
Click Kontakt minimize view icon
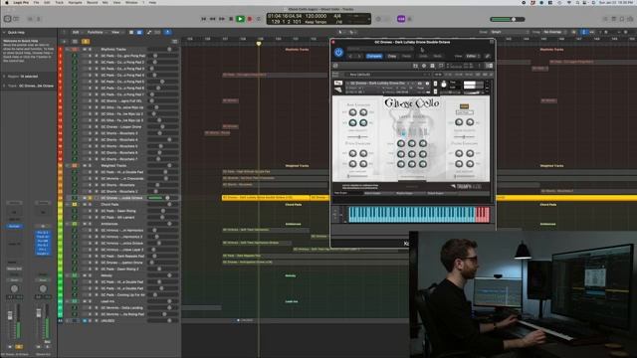click(441, 66)
